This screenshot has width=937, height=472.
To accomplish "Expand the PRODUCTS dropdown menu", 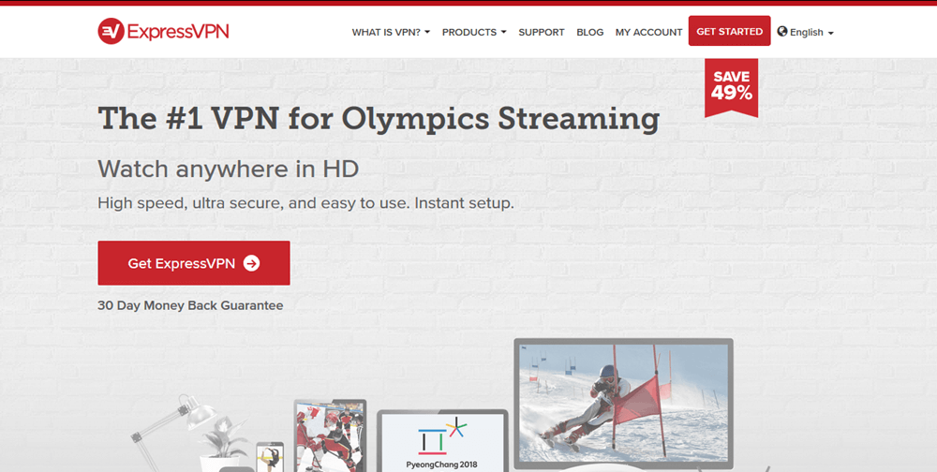I will (474, 32).
